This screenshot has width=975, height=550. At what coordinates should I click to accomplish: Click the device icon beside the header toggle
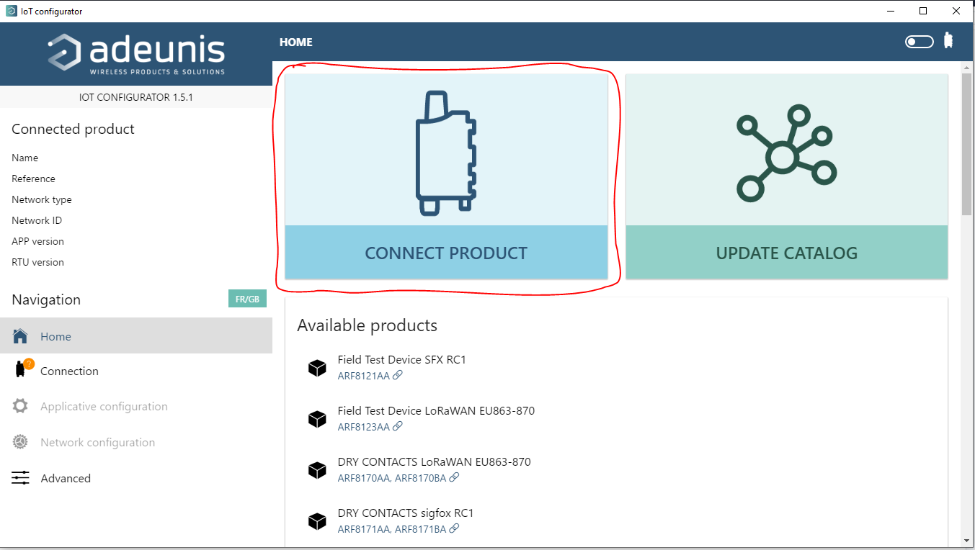point(948,41)
